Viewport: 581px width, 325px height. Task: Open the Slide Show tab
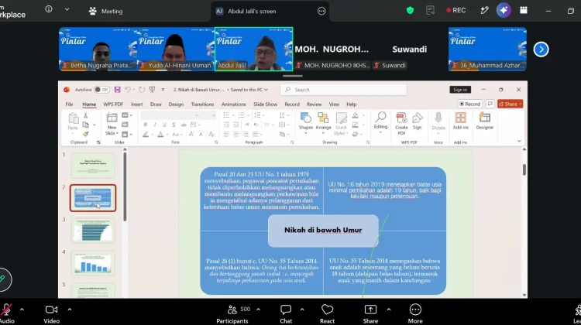click(x=265, y=104)
